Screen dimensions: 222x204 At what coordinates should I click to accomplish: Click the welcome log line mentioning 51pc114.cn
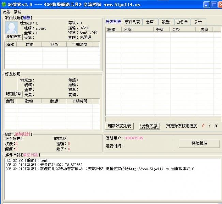point(100,169)
